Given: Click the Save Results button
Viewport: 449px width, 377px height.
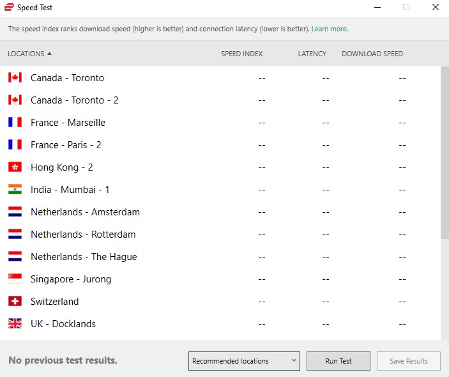Looking at the screenshot, I should [408, 361].
